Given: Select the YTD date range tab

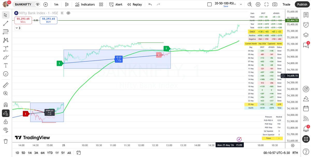Looking at the screenshot, I should pyautogui.click(x=50, y=153).
